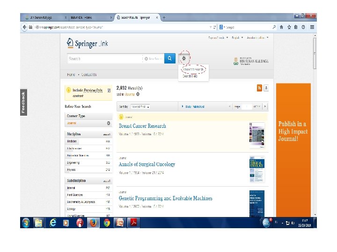See all Subdiscipline options
The width and height of the screenshot is (337, 252).
point(107,181)
